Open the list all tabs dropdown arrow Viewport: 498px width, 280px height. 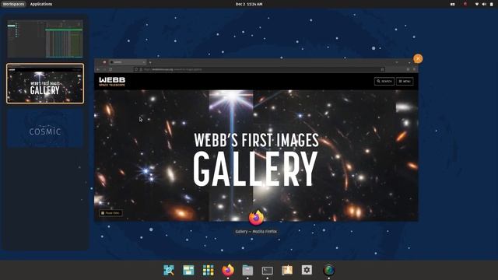tap(397, 62)
